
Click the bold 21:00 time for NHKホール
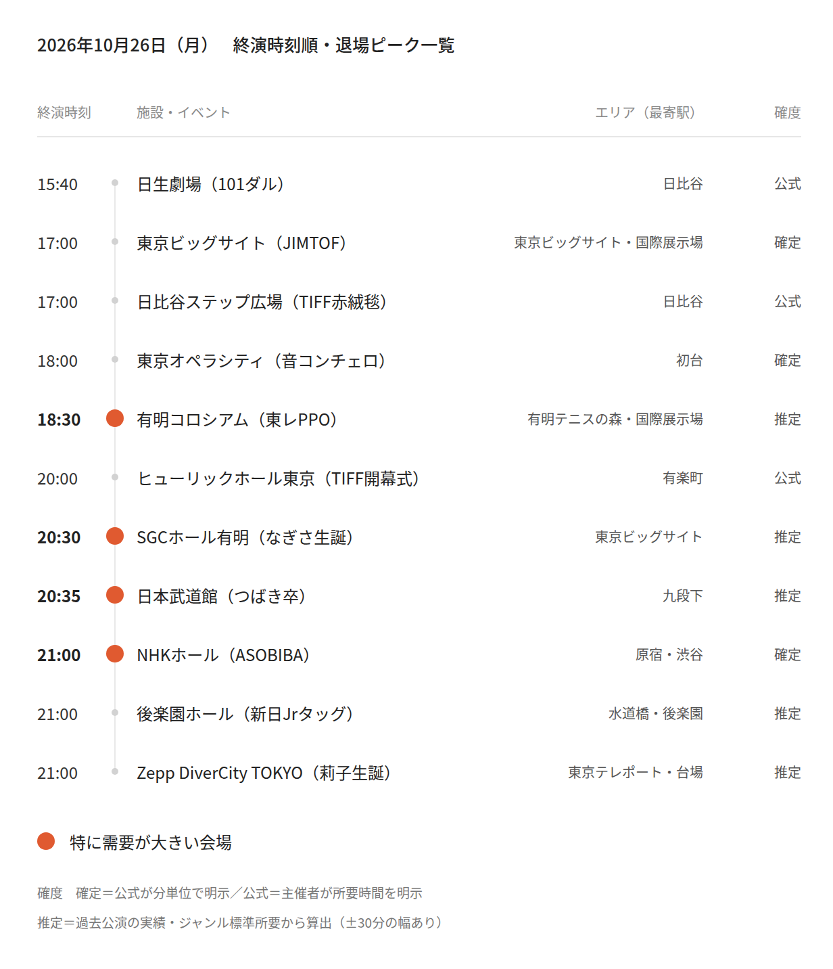59,655
